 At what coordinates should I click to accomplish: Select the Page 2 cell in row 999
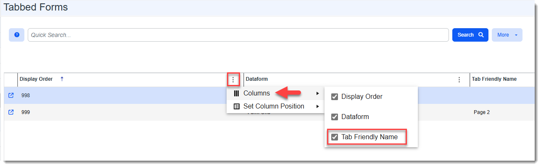tap(481, 112)
